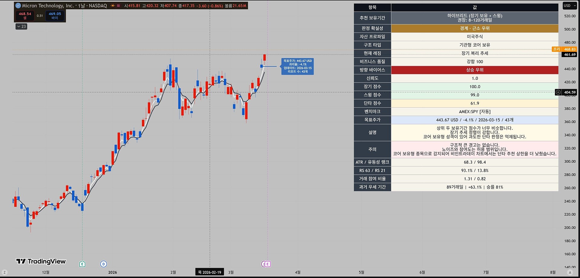This screenshot has width=580, height=278.
Task: Click the AMEX:SPY [자동] benchmark cell
Action: (x=475, y=112)
